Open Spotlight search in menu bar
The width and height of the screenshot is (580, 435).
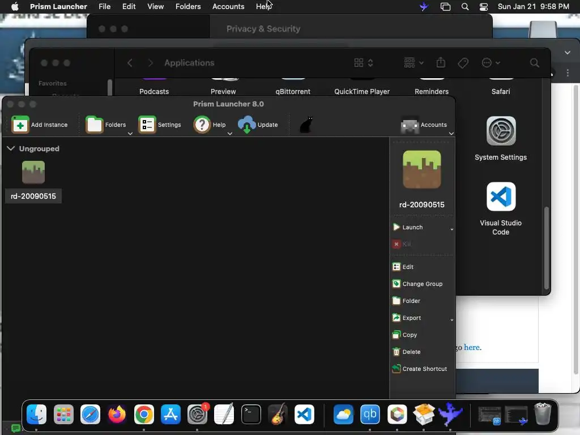(x=465, y=7)
